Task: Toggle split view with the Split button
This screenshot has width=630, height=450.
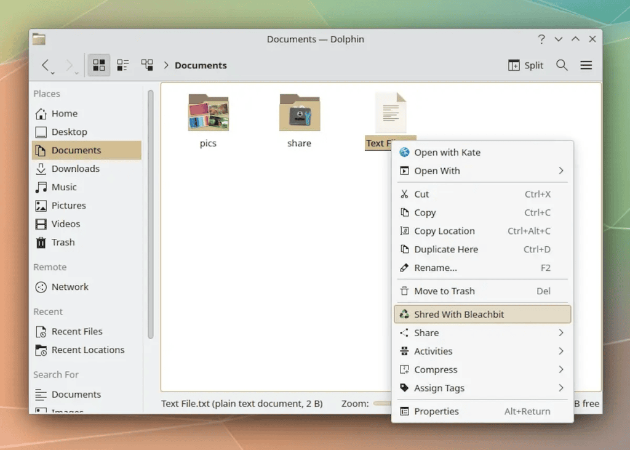Action: (x=526, y=65)
